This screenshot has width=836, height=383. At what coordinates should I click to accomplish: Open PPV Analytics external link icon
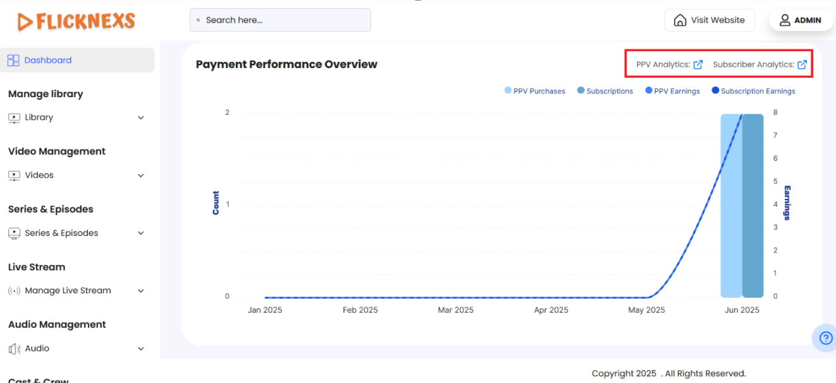point(698,64)
